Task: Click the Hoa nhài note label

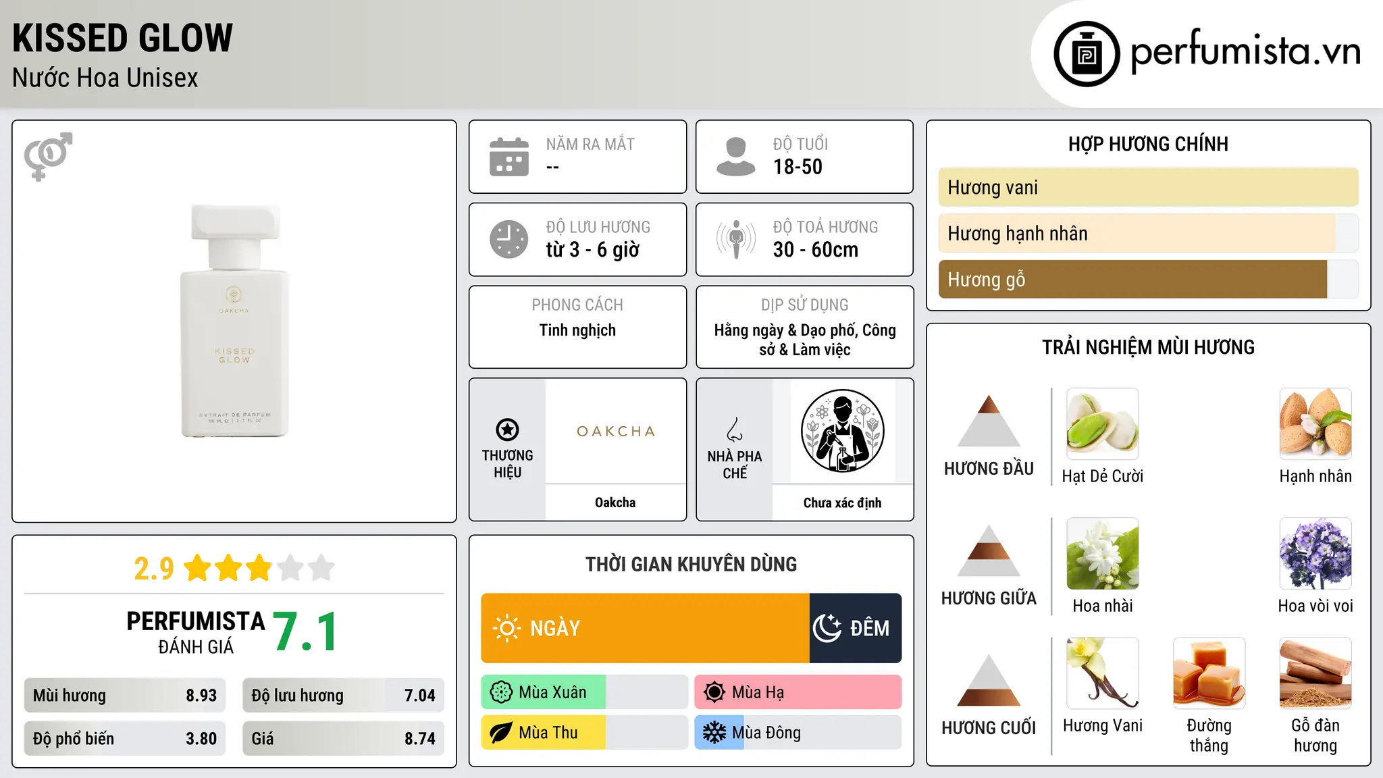Action: [1102, 606]
